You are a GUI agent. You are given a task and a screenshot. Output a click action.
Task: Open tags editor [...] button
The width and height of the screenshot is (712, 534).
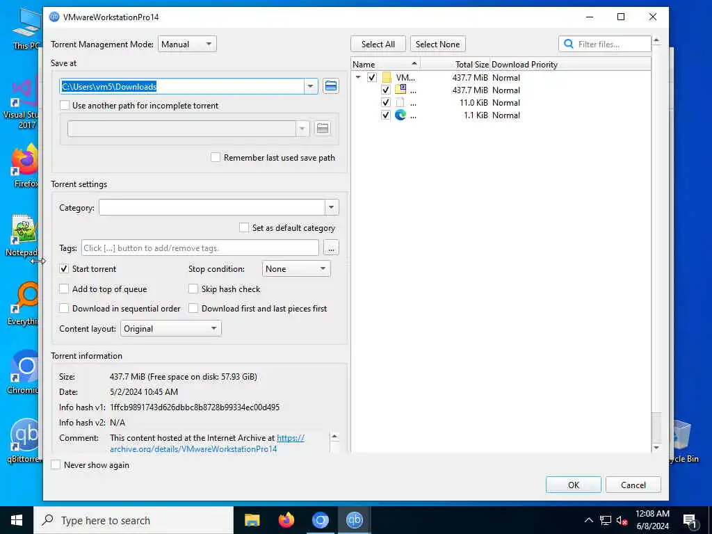[332, 248]
